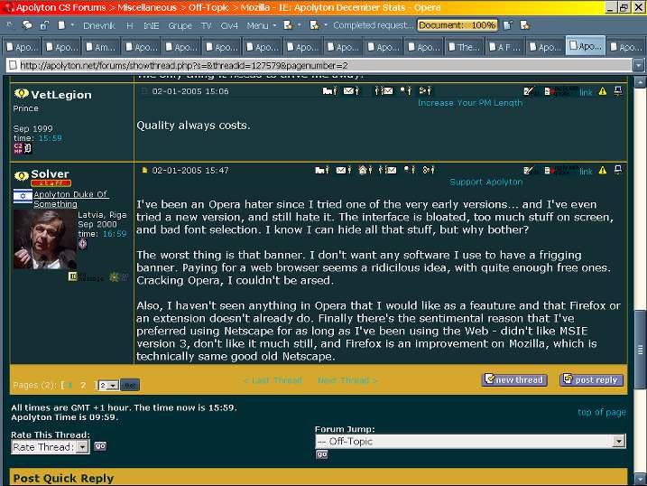
Task: Click the online status icon beside Solver
Action: click(x=22, y=173)
